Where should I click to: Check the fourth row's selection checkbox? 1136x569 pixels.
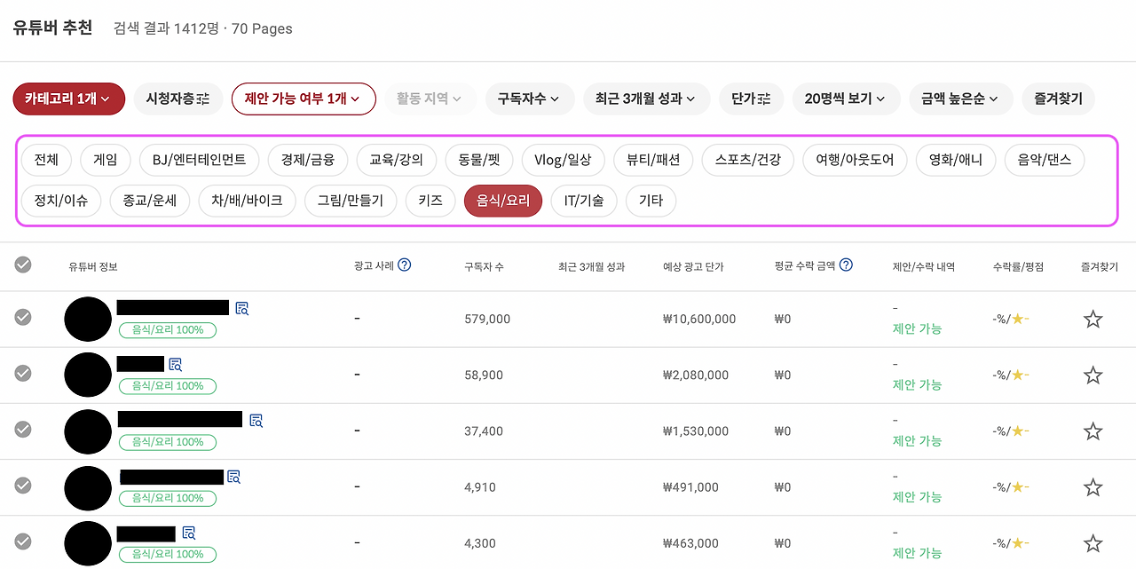tap(23, 486)
